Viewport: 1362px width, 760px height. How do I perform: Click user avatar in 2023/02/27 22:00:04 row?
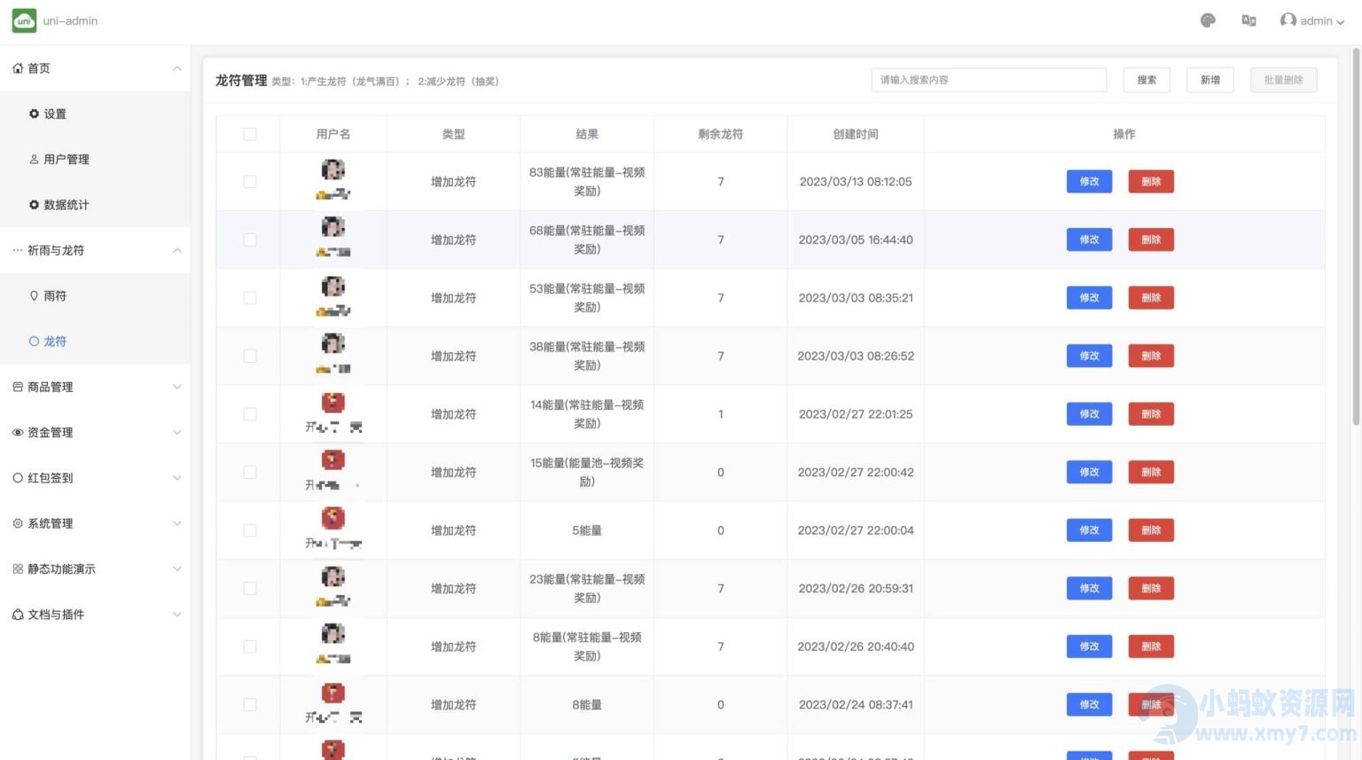click(x=333, y=518)
